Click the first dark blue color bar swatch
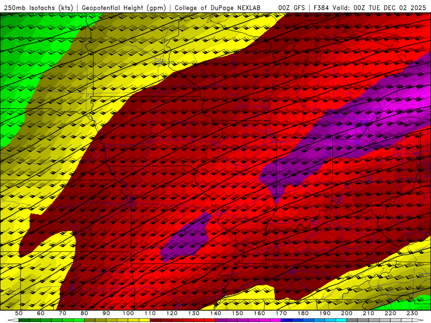This screenshot has width=431, height=323. tap(287, 320)
